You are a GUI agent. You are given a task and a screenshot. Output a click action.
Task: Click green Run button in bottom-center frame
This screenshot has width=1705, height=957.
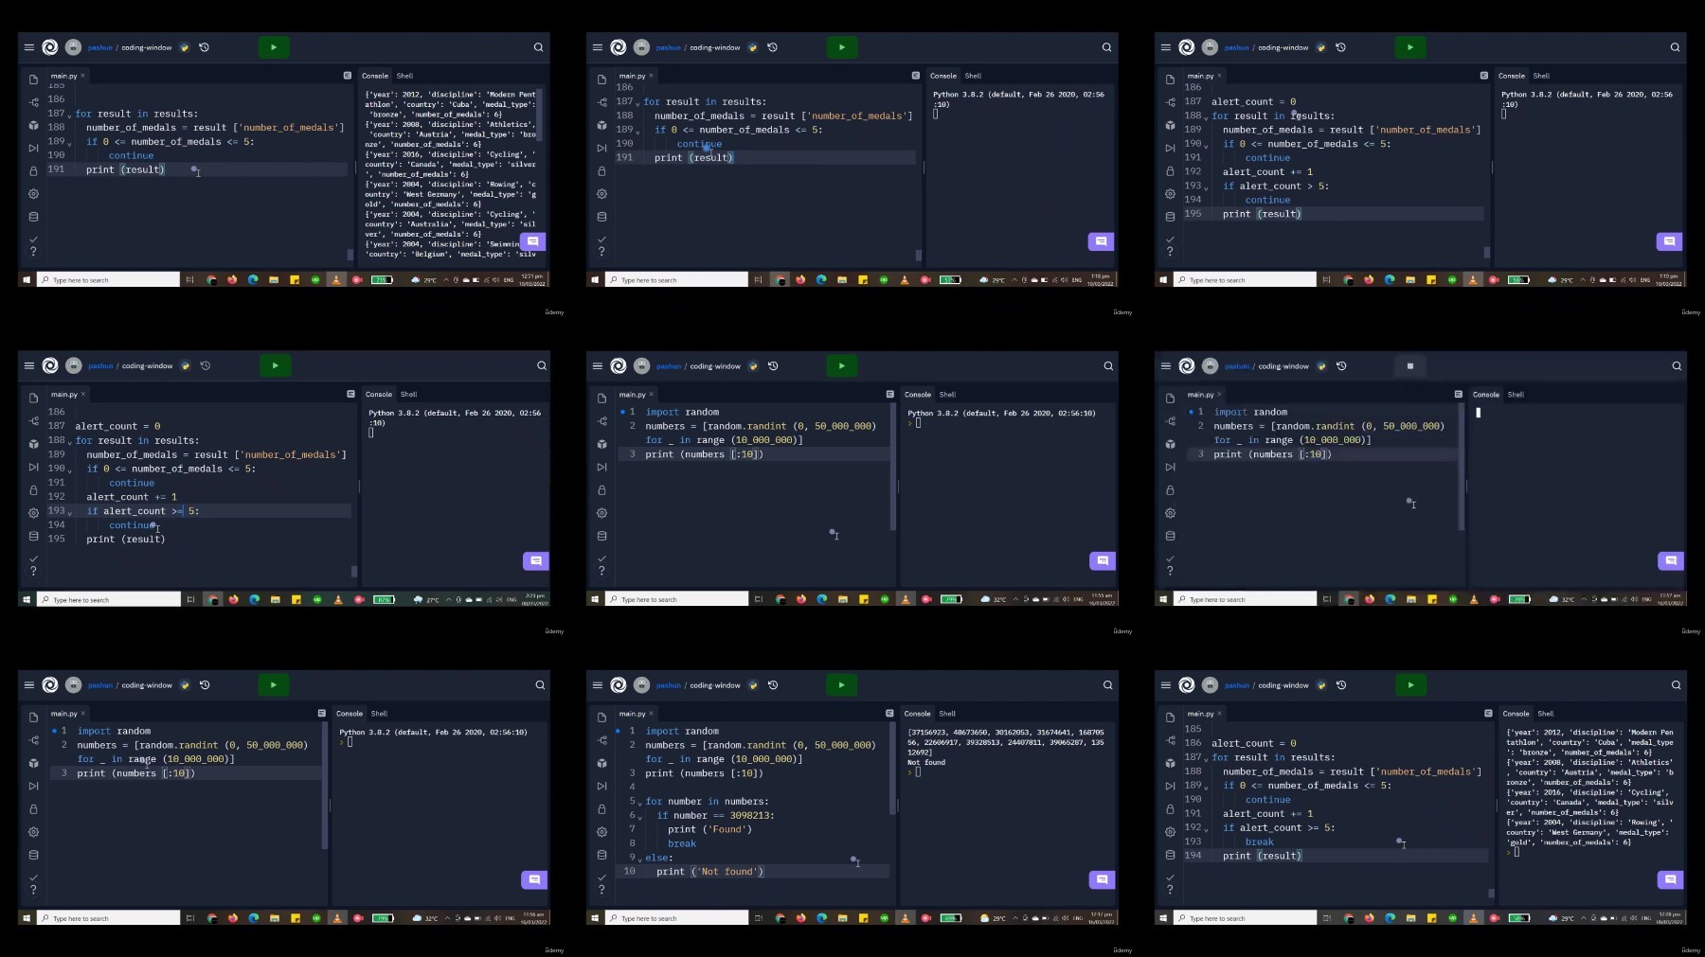point(841,684)
